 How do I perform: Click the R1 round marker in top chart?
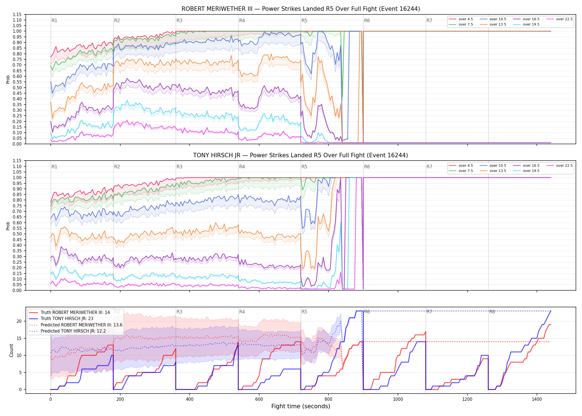click(x=54, y=21)
